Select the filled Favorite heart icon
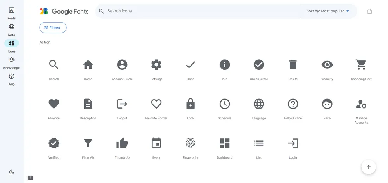Screen dimensions: 388x183 tap(54, 104)
